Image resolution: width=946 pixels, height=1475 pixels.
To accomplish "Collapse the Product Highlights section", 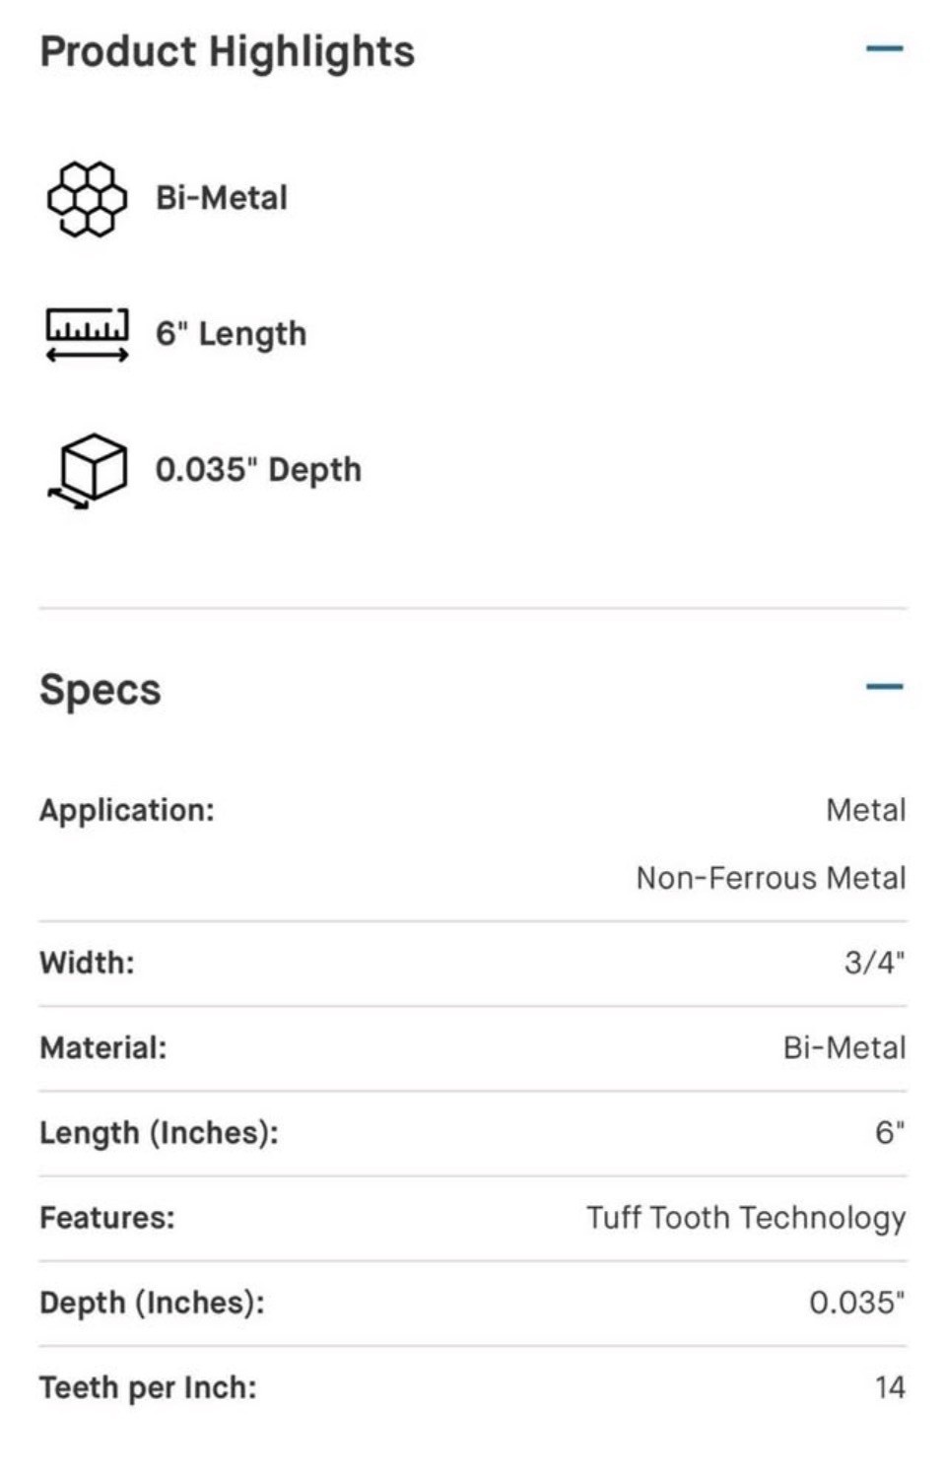I will click(884, 48).
